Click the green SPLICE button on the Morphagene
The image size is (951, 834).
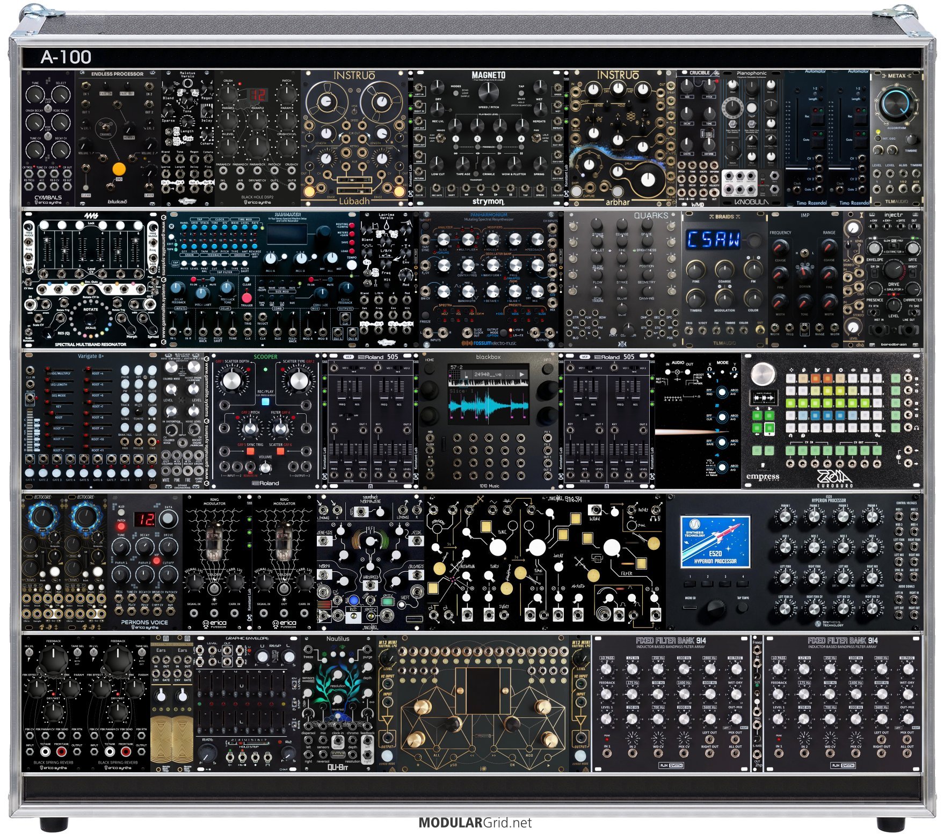pos(388,601)
